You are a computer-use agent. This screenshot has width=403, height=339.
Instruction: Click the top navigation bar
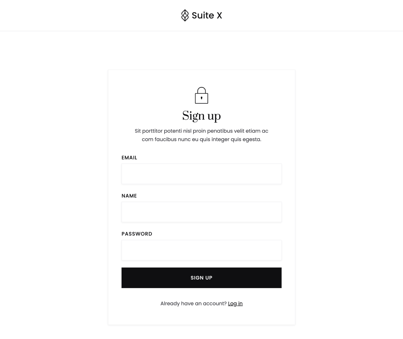click(69, 15)
